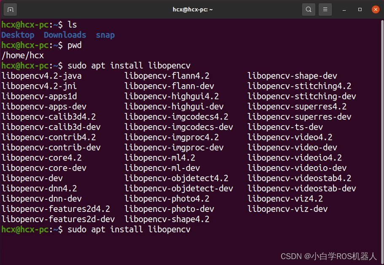Close the terminal with the red X
Image resolution: width=384 pixels, height=265 pixels.
click(376, 10)
